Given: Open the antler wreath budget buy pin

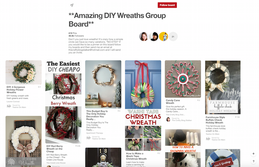Looking at the screenshot, I should point(103,84).
